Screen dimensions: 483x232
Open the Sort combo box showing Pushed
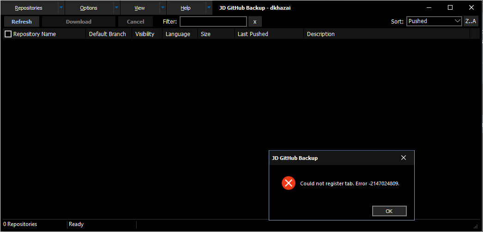coord(434,21)
